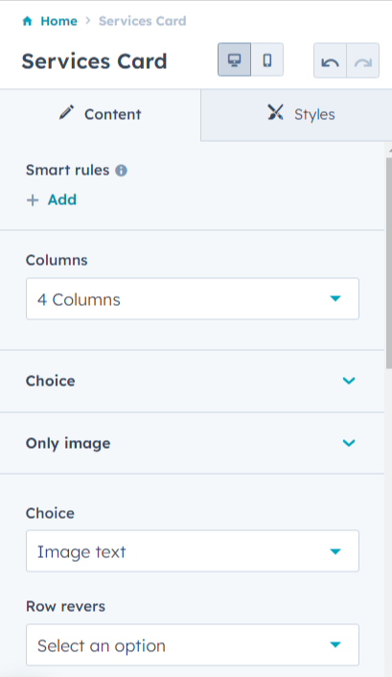
Task: Click the vertical scrollbar thumb
Action: point(388,264)
